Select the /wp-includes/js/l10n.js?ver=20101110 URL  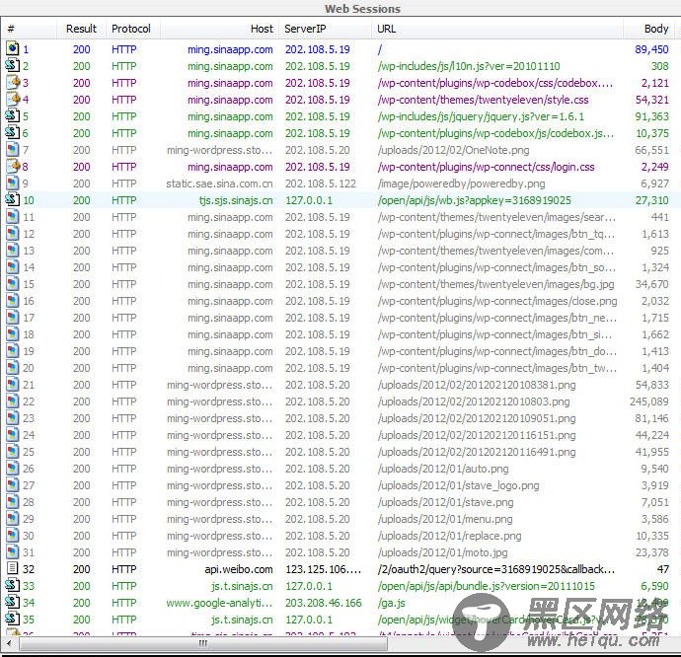pos(469,66)
